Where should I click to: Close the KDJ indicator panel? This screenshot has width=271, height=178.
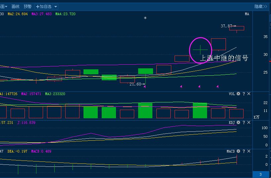[249, 123]
